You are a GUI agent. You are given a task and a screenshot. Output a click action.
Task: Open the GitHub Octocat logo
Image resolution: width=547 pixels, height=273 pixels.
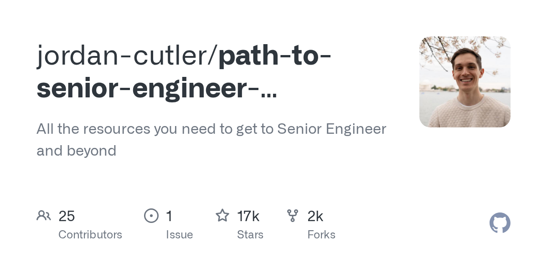500,223
